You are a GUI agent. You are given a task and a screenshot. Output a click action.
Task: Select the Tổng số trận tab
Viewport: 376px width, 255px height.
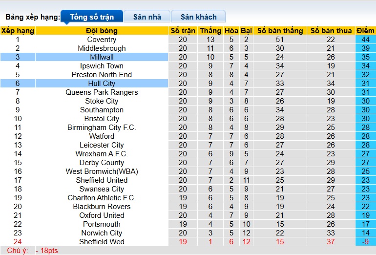[92, 17]
